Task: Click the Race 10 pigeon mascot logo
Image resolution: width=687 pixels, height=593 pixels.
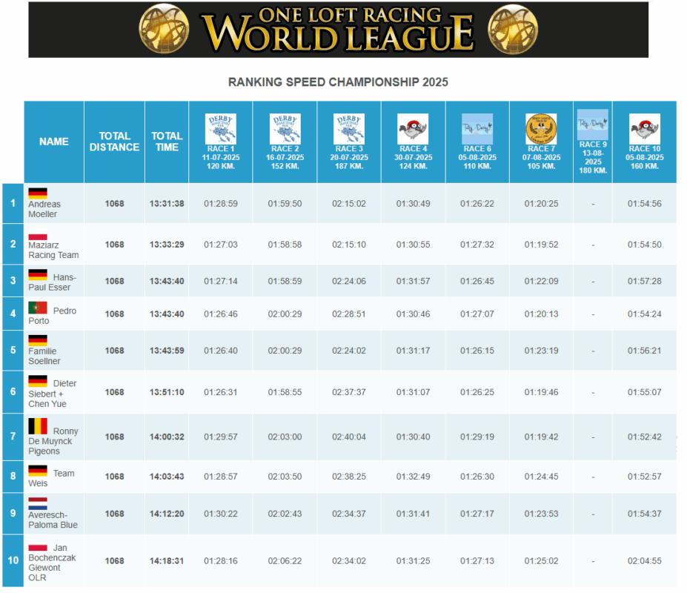Action: tap(645, 129)
